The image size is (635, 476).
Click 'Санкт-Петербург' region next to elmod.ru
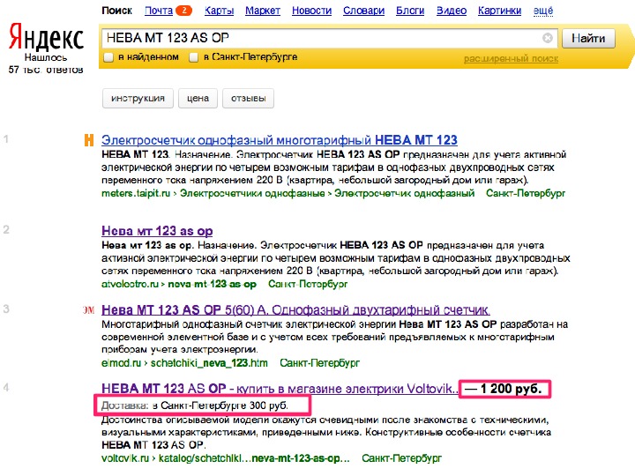[x=319, y=363]
